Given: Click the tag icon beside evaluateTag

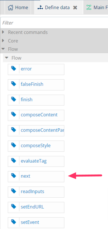Looking at the screenshot, I should click(14, 161).
